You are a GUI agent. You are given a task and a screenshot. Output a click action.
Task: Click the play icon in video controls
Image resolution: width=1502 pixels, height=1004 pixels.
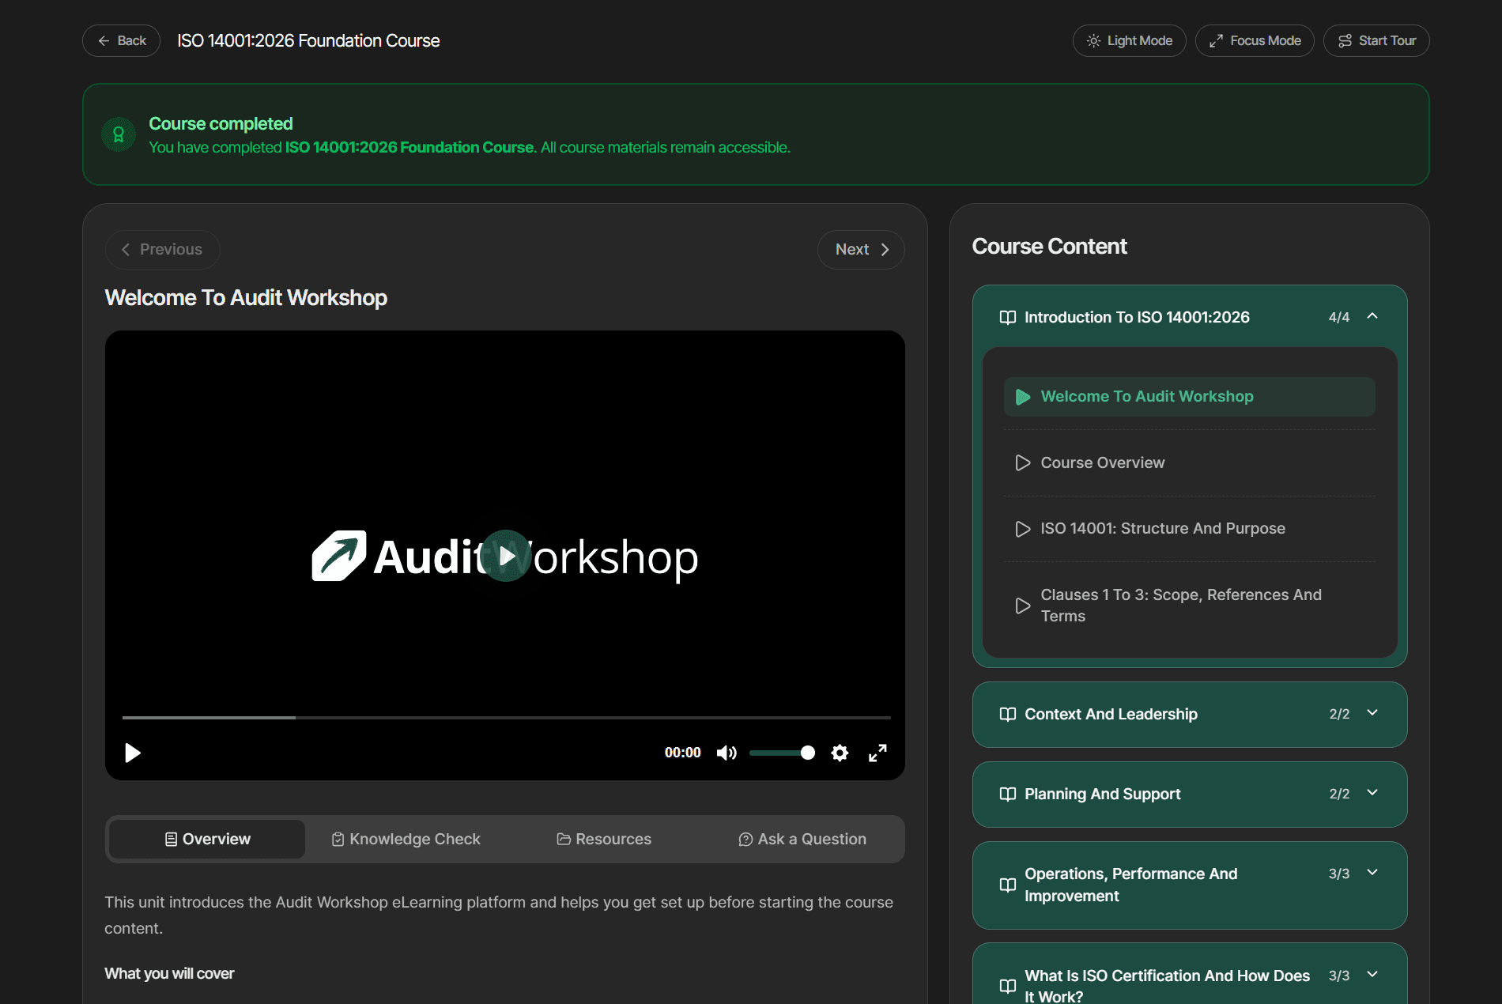click(x=133, y=753)
